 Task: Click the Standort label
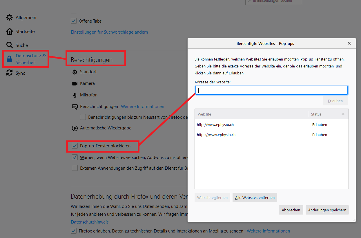tap(88, 72)
